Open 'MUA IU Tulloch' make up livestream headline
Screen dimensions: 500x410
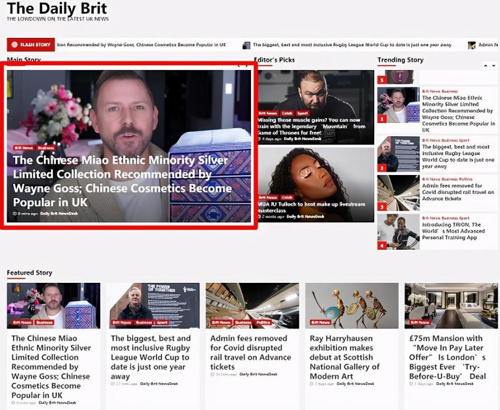point(311,207)
